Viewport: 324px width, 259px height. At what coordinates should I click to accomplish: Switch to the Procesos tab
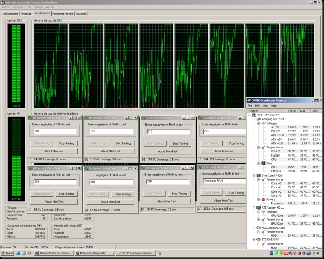coord(25,13)
